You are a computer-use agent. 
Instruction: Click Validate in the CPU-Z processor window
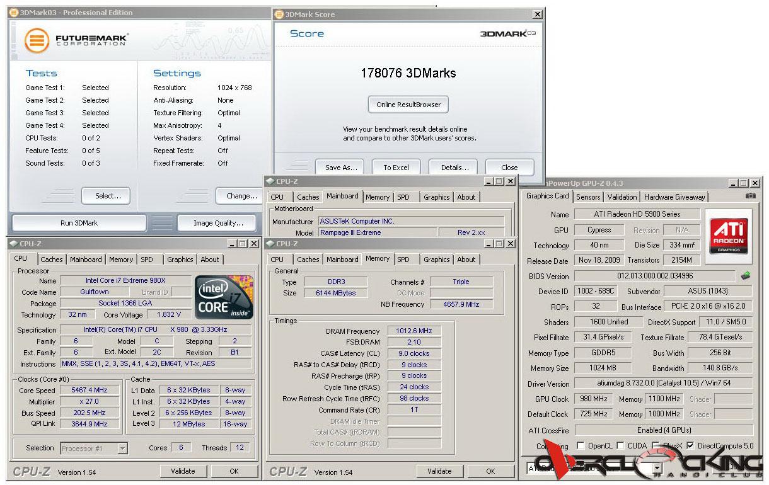(x=183, y=471)
